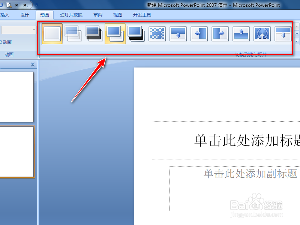This screenshot has width=300, height=225.
Task: Switch to the 视图 tab
Action: (x=118, y=15)
